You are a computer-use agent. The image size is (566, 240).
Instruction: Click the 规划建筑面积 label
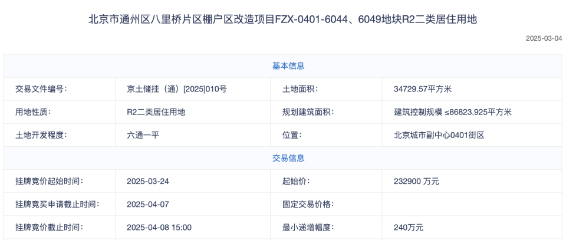tap(308, 112)
